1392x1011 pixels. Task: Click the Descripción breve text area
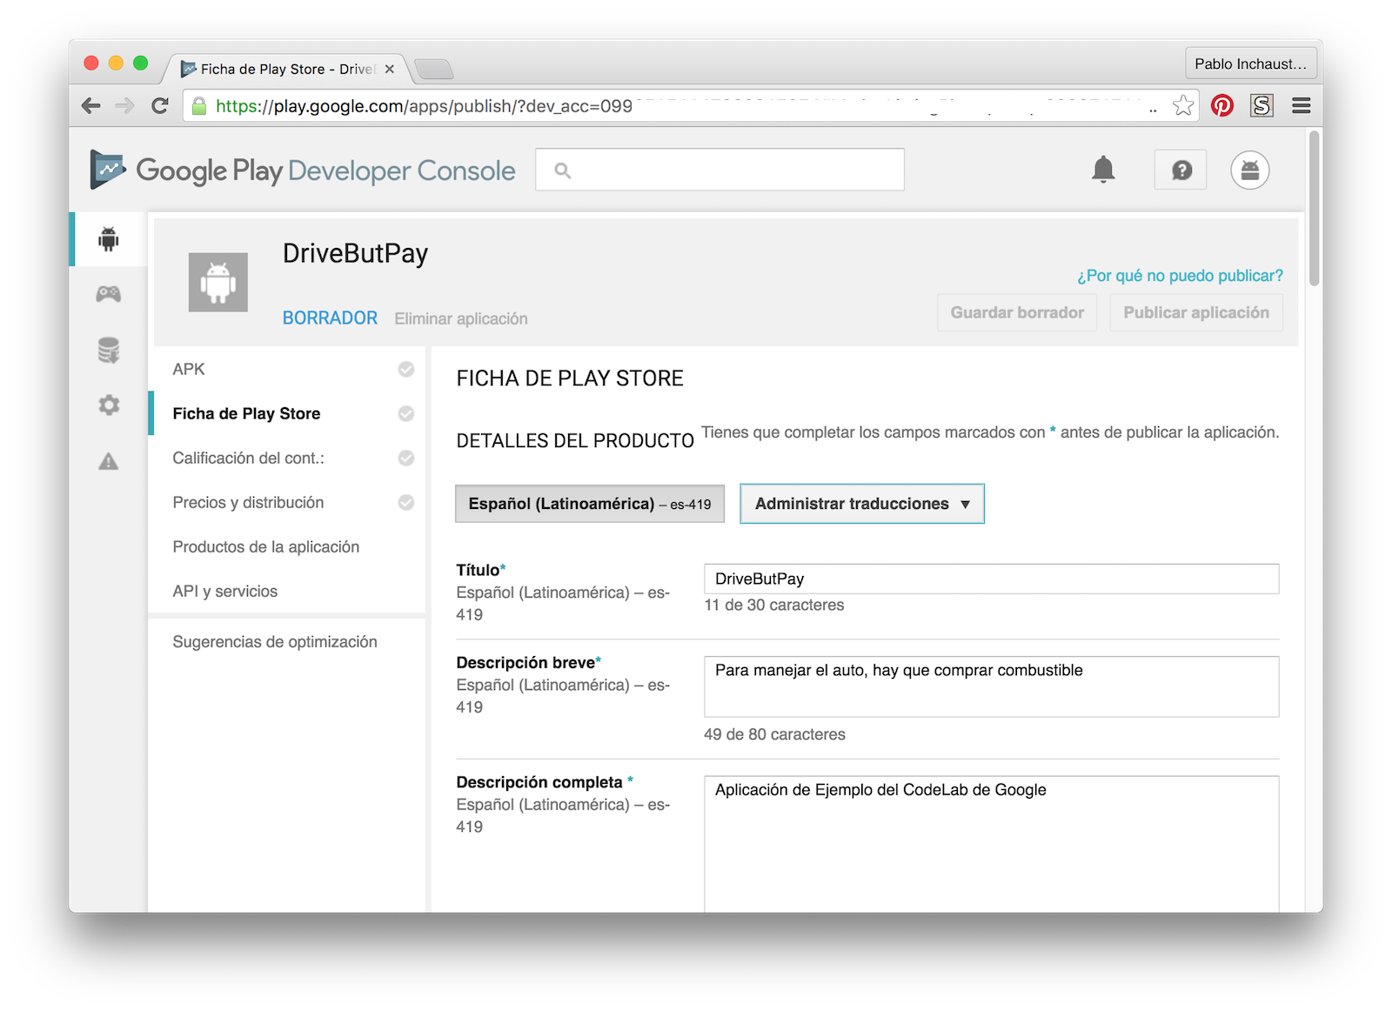click(x=992, y=686)
